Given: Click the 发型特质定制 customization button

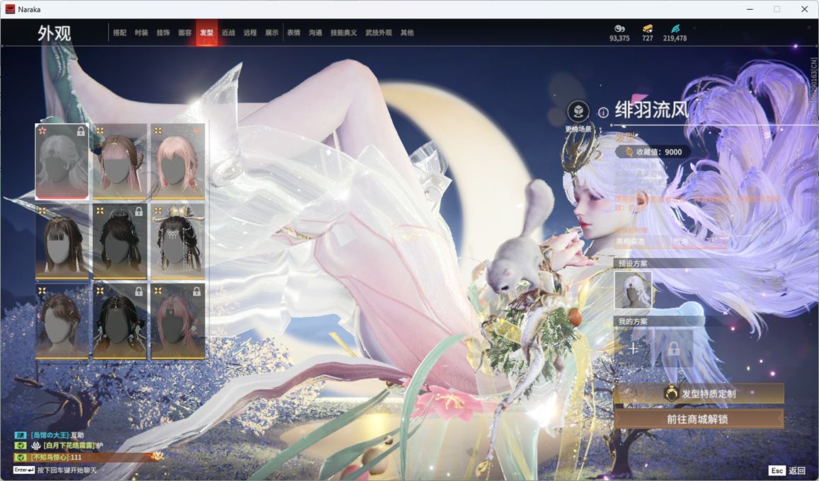Looking at the screenshot, I should point(699,393).
